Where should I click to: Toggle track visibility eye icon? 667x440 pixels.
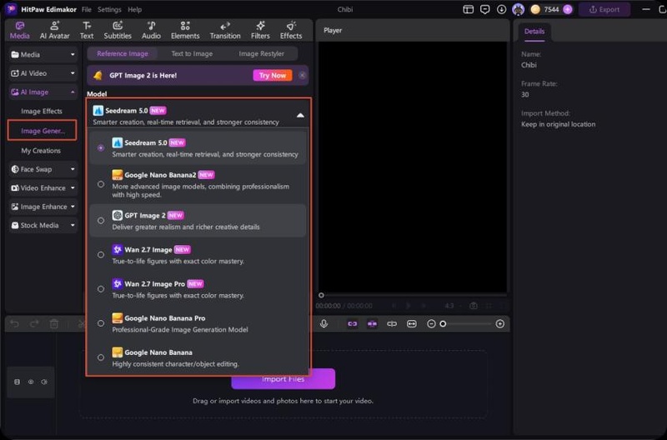click(31, 382)
